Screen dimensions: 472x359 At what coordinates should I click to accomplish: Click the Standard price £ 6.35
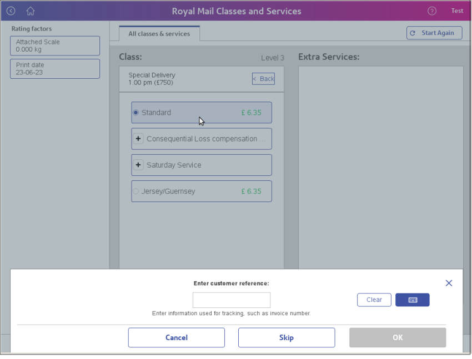tap(252, 113)
